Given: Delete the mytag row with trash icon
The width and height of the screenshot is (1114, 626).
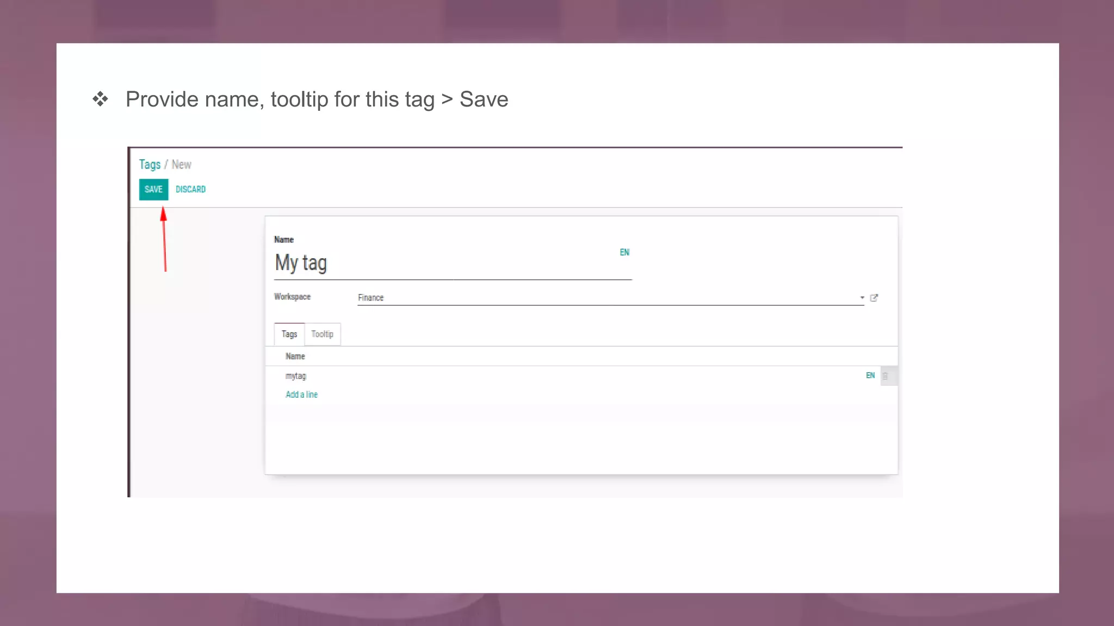Looking at the screenshot, I should 885,376.
